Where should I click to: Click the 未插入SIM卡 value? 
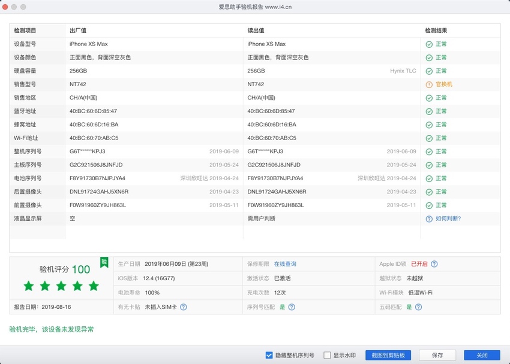[161, 307]
